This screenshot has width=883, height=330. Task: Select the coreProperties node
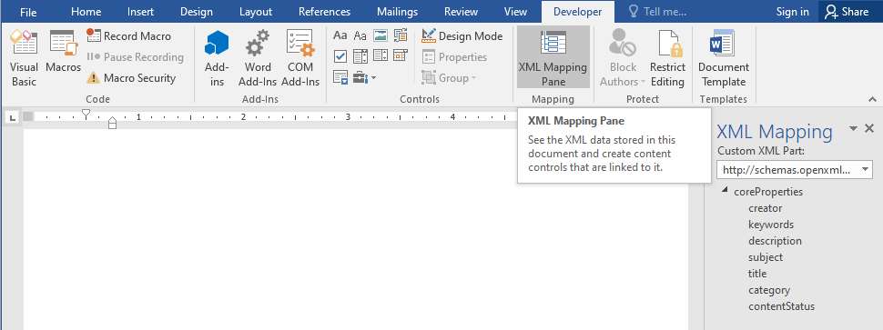coord(768,192)
